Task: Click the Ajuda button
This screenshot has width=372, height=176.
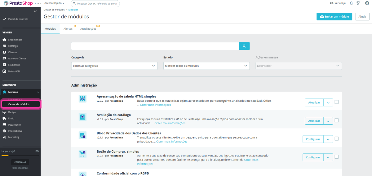Action: point(362,17)
